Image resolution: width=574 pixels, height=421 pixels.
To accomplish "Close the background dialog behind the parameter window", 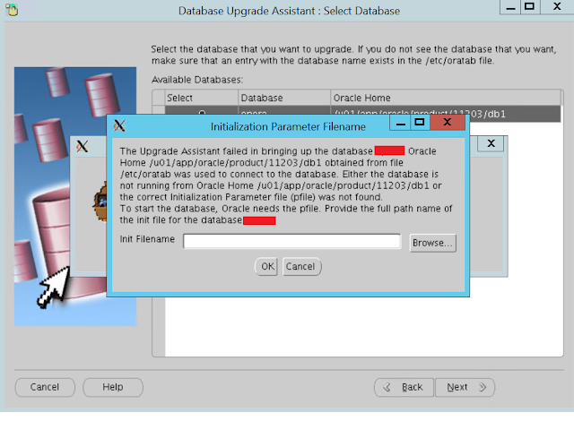I will [x=491, y=143].
